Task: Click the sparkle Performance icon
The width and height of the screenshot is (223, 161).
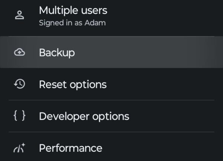Action: pyautogui.click(x=19, y=148)
